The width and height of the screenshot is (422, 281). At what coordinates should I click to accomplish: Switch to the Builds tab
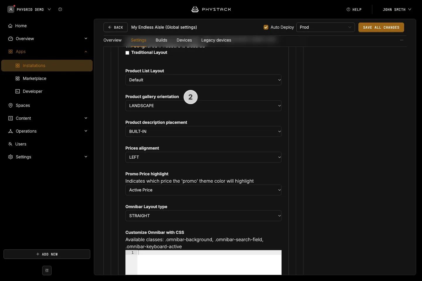click(x=161, y=40)
